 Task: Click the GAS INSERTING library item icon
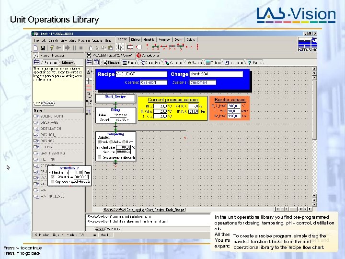[x=36, y=153]
